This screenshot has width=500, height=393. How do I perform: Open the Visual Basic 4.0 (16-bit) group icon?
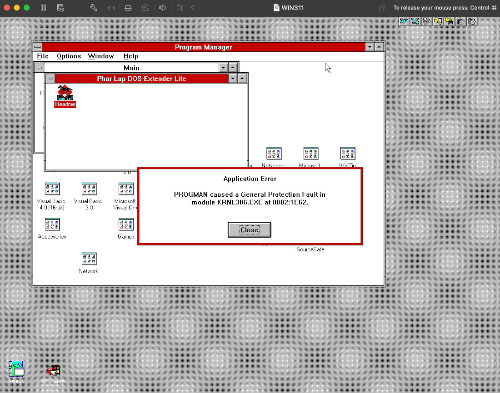point(52,189)
